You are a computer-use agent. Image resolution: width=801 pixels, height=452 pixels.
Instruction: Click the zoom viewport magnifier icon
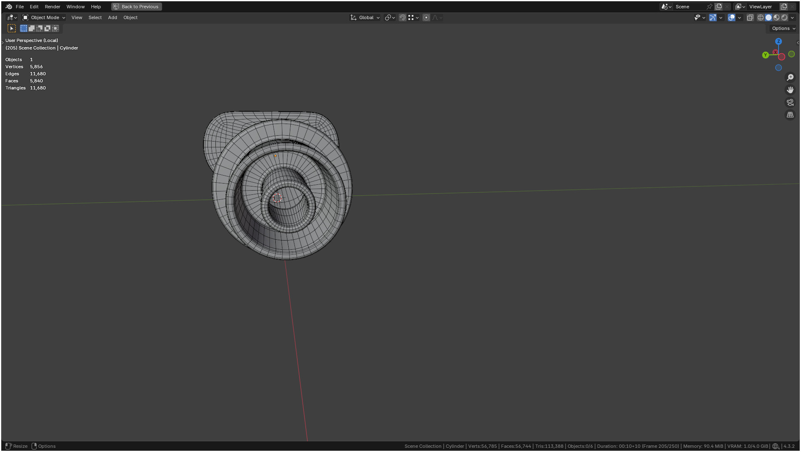click(x=790, y=77)
